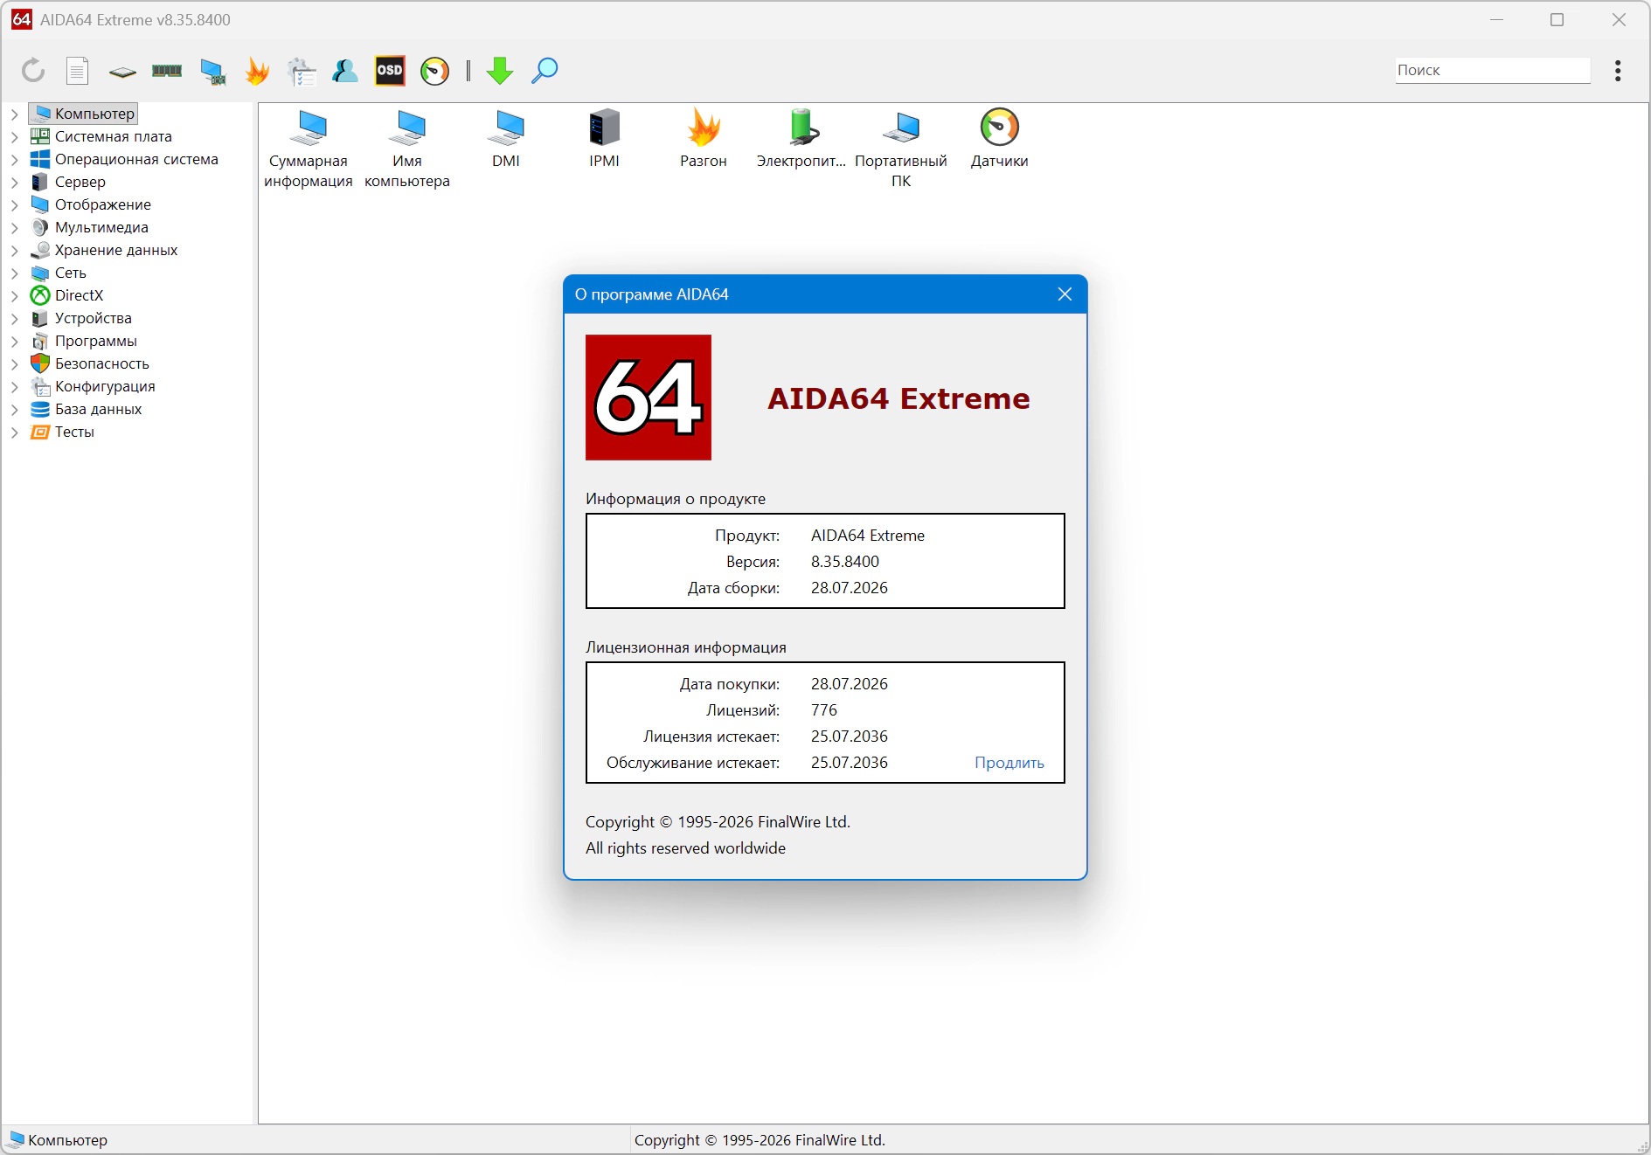Click the magnifier search toolbar icon
Viewport: 1651px width, 1155px height.
(x=545, y=71)
